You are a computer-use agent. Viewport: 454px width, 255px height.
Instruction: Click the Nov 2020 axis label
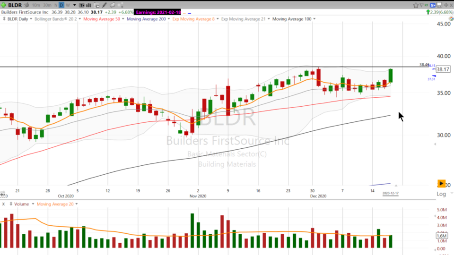[198, 196]
